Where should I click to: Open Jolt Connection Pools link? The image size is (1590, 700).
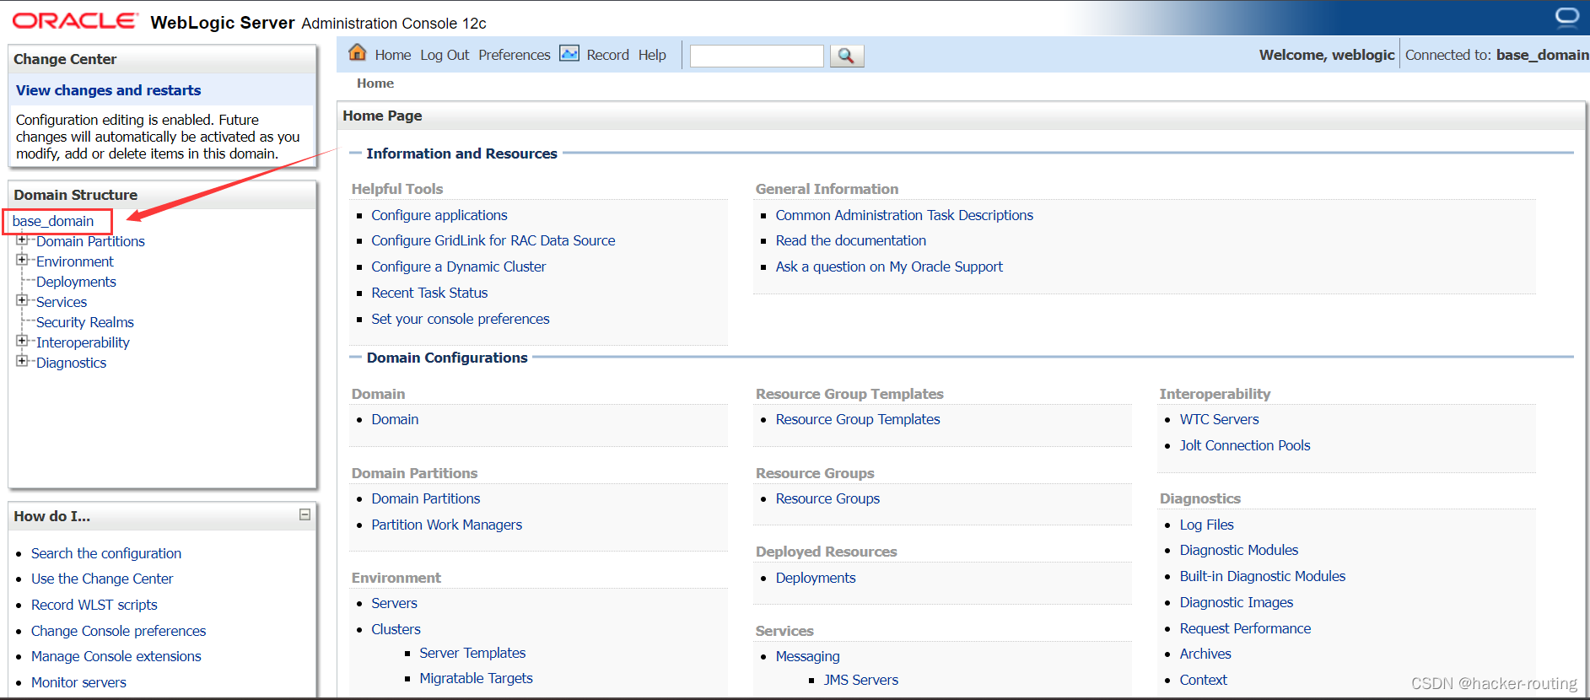tap(1245, 445)
